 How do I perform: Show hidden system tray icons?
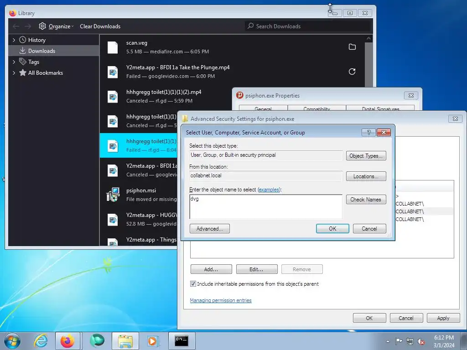388,341
